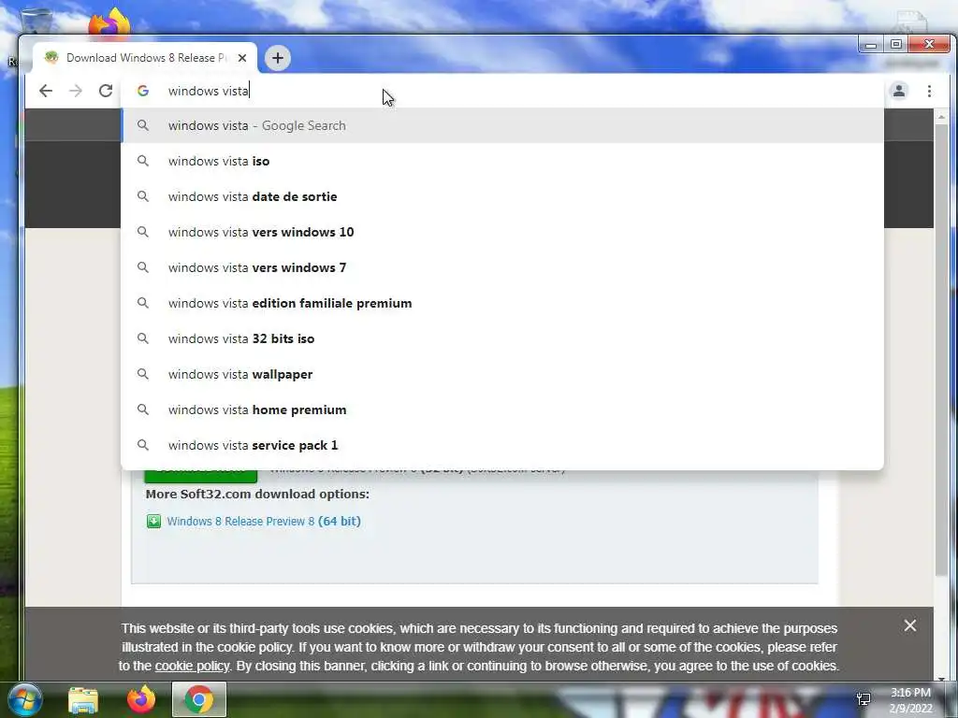Open the Chrome three-dot menu
The height and width of the screenshot is (718, 958).
929,91
